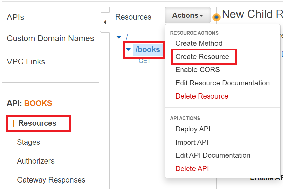
Task: Go to Custom Domain Names
Action: [x=50, y=38]
